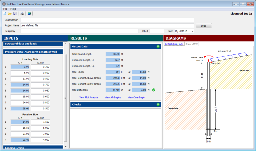Viewport: 256px width, 151px height.
Task: Expand the Checks section header
Action: (115, 104)
